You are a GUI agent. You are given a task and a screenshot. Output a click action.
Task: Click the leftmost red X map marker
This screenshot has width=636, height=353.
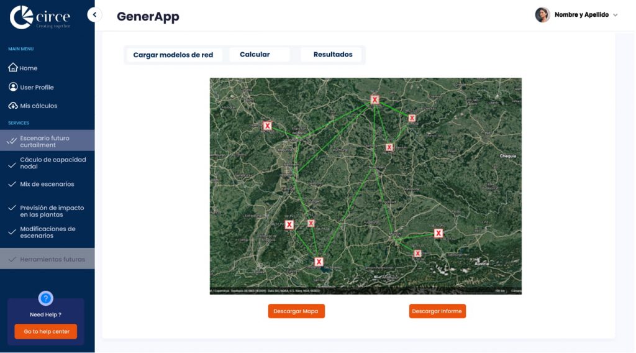[x=267, y=126]
